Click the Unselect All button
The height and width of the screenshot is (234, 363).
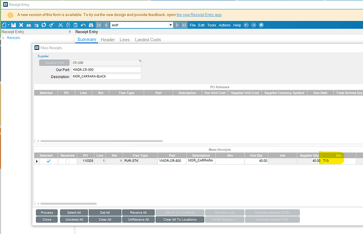(74, 219)
